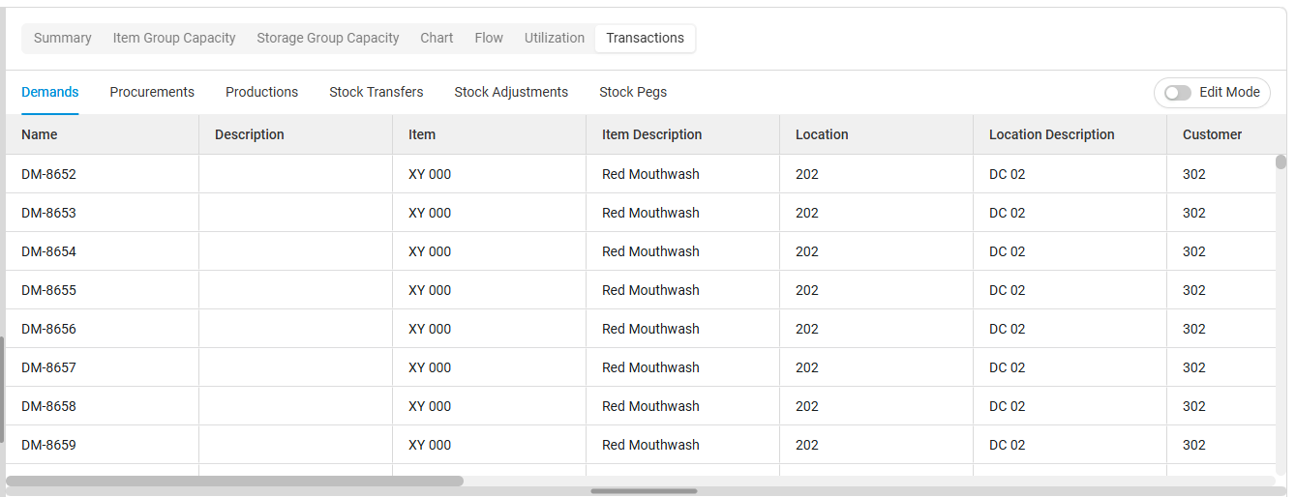Select the DM-8654 name cell
The width and height of the screenshot is (1296, 497).
pos(103,251)
